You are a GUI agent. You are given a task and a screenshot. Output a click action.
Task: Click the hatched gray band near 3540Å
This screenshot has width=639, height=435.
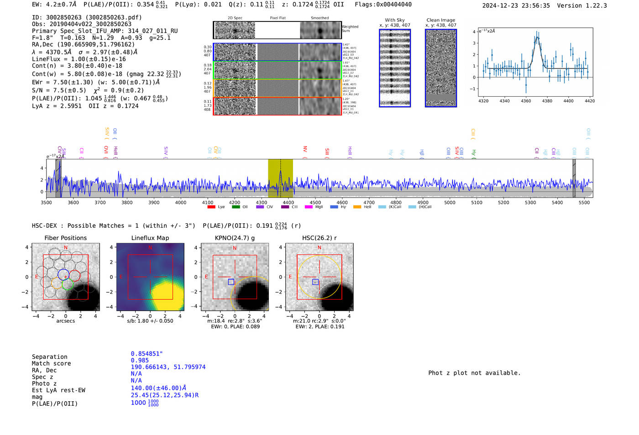pyautogui.click(x=58, y=178)
